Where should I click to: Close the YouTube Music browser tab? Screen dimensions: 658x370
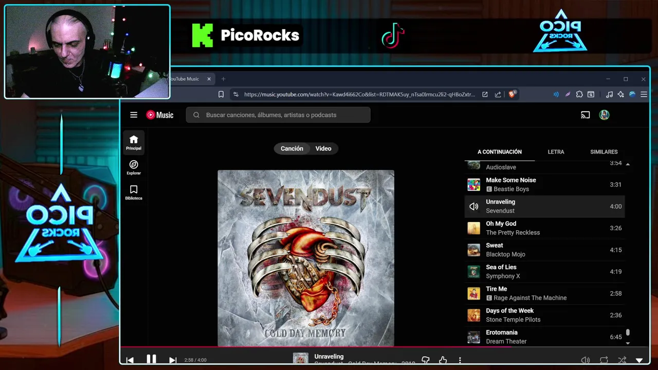[x=209, y=79]
